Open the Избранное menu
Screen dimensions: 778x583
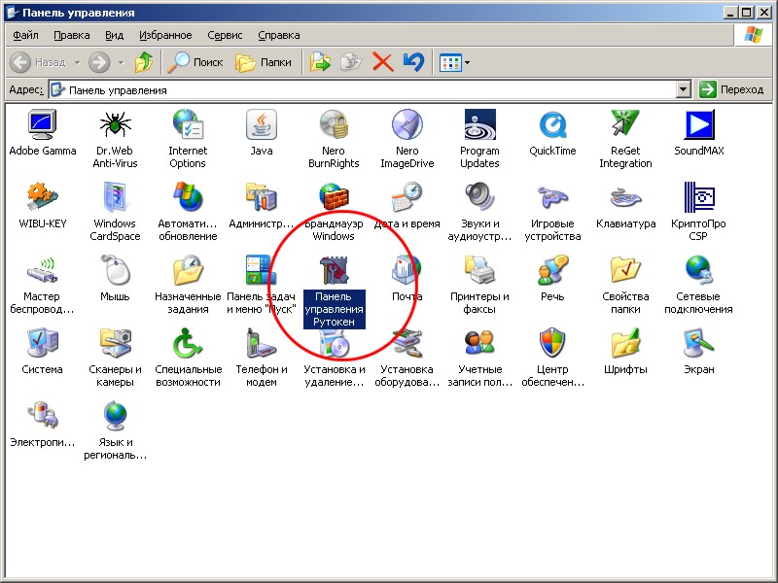click(165, 35)
